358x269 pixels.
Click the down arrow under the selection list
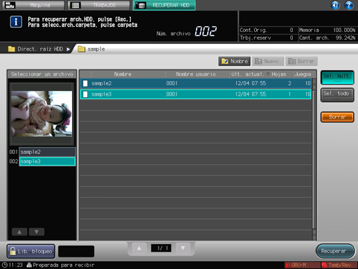tap(37, 232)
